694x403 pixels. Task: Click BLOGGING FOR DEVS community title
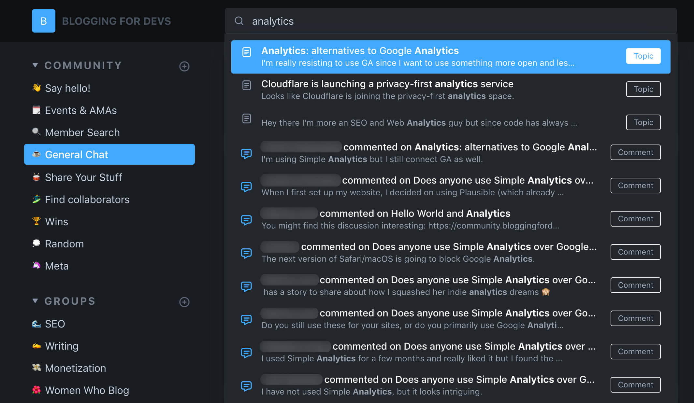coord(116,21)
